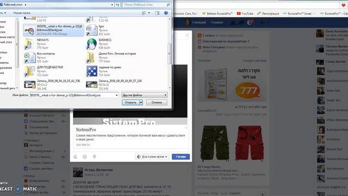Select the 'ДЛЯ ПОДРАБОТКИ' folder icon

tap(29, 71)
